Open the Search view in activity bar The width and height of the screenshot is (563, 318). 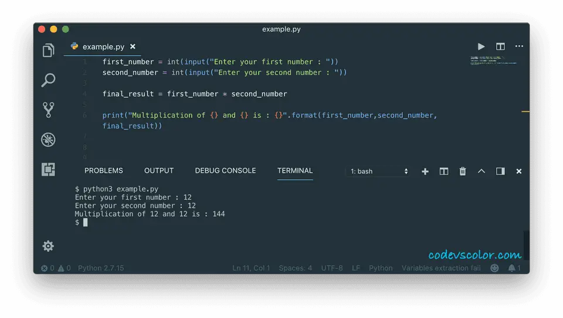coord(49,80)
